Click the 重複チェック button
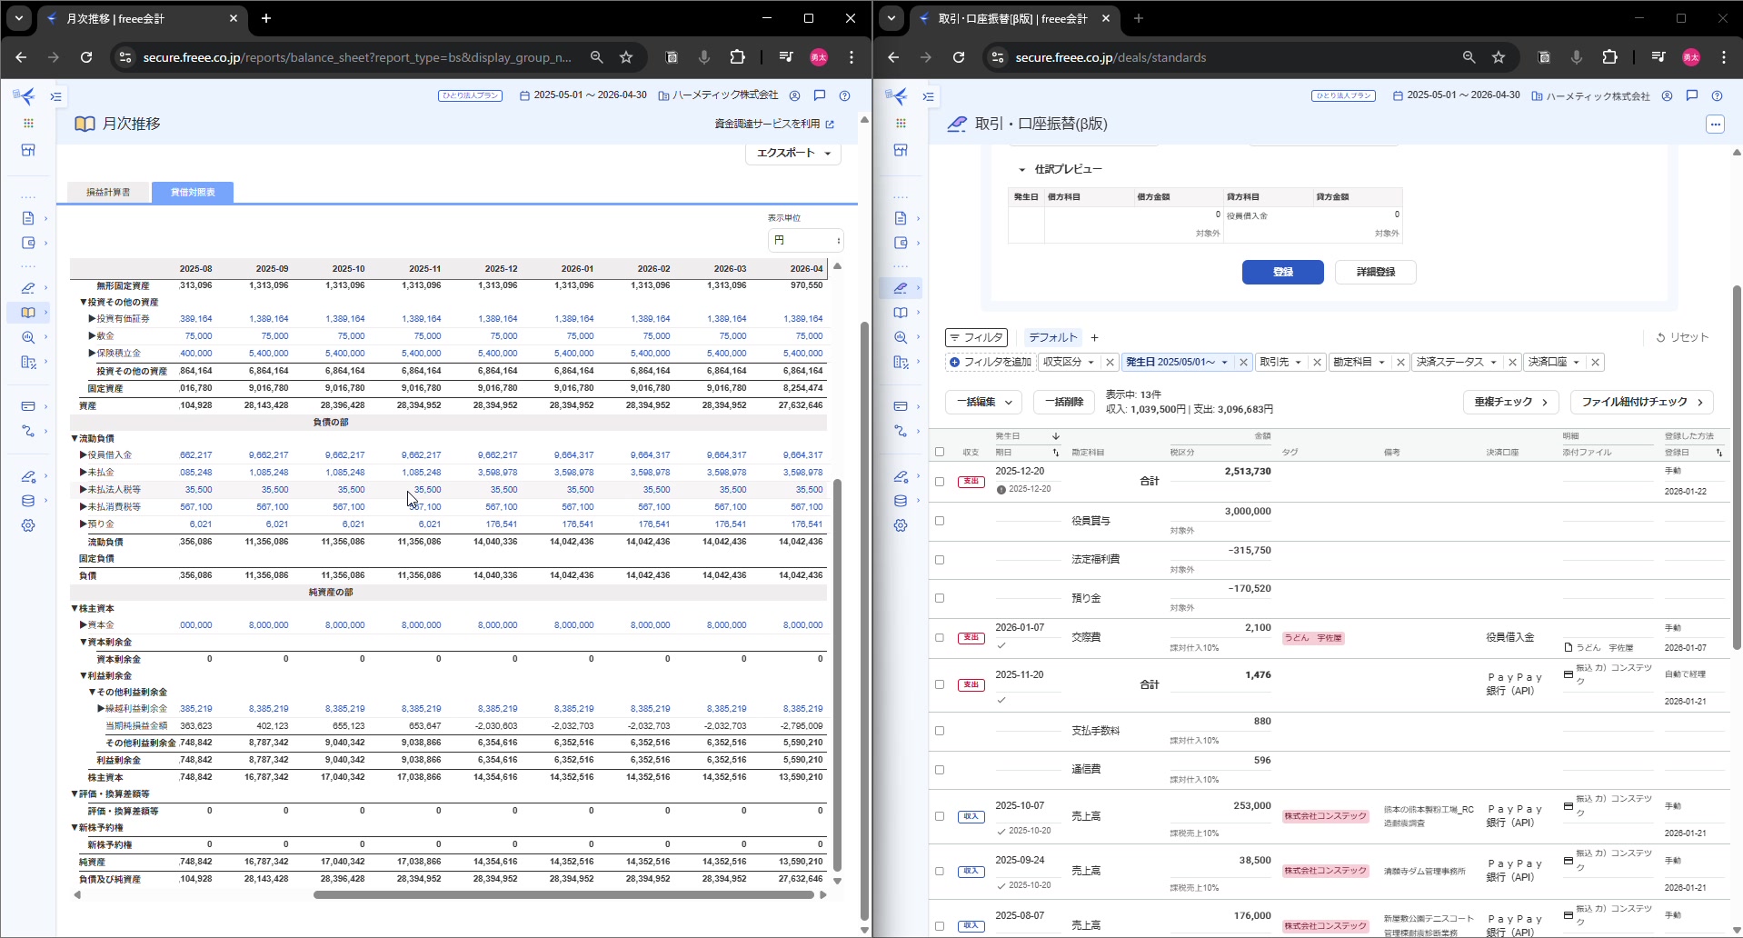 (1510, 402)
